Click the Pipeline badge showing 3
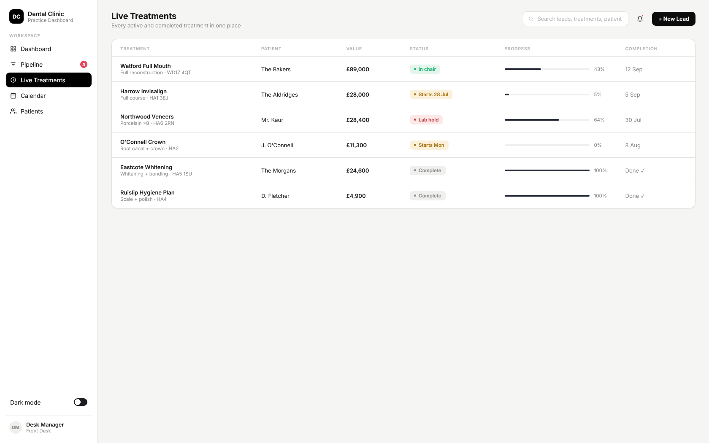The image size is (709, 443). pos(84,65)
